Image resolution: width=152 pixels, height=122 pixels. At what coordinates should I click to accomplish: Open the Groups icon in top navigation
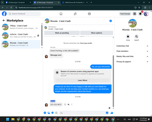coord(89,14)
